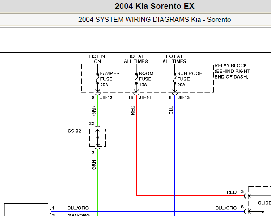Viewport: 271px width, 216px height.
Task: Click the 'F/WIPER FUSE 20A' label
Action: [110, 79]
